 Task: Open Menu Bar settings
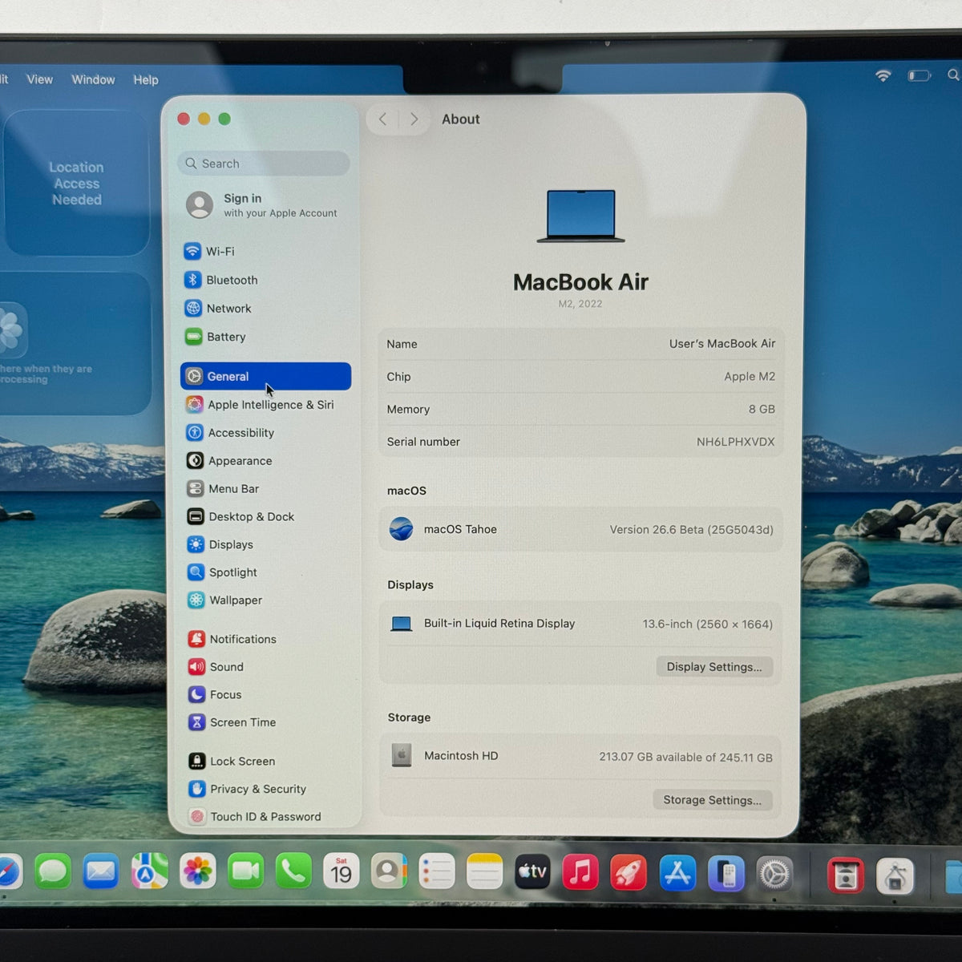(265, 488)
